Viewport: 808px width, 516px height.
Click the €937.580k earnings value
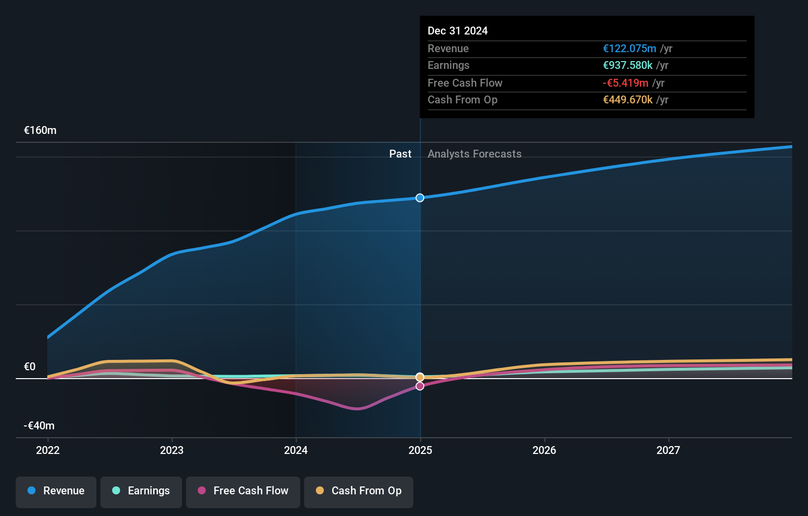coord(628,65)
